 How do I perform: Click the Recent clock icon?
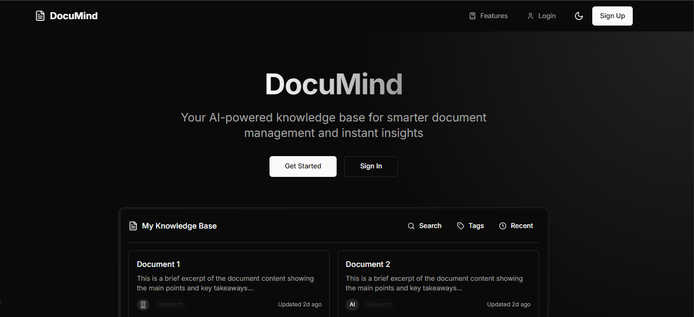click(503, 226)
